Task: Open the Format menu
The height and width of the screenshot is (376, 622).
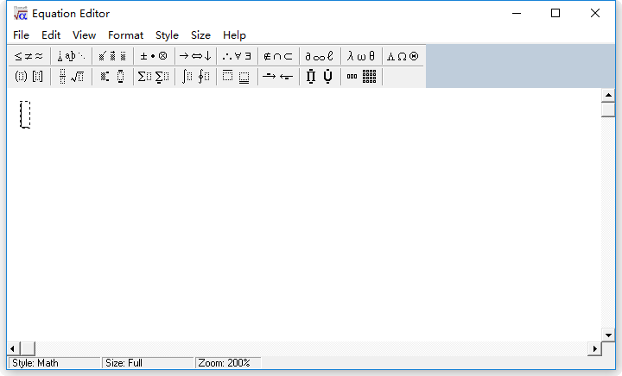Action: (125, 35)
